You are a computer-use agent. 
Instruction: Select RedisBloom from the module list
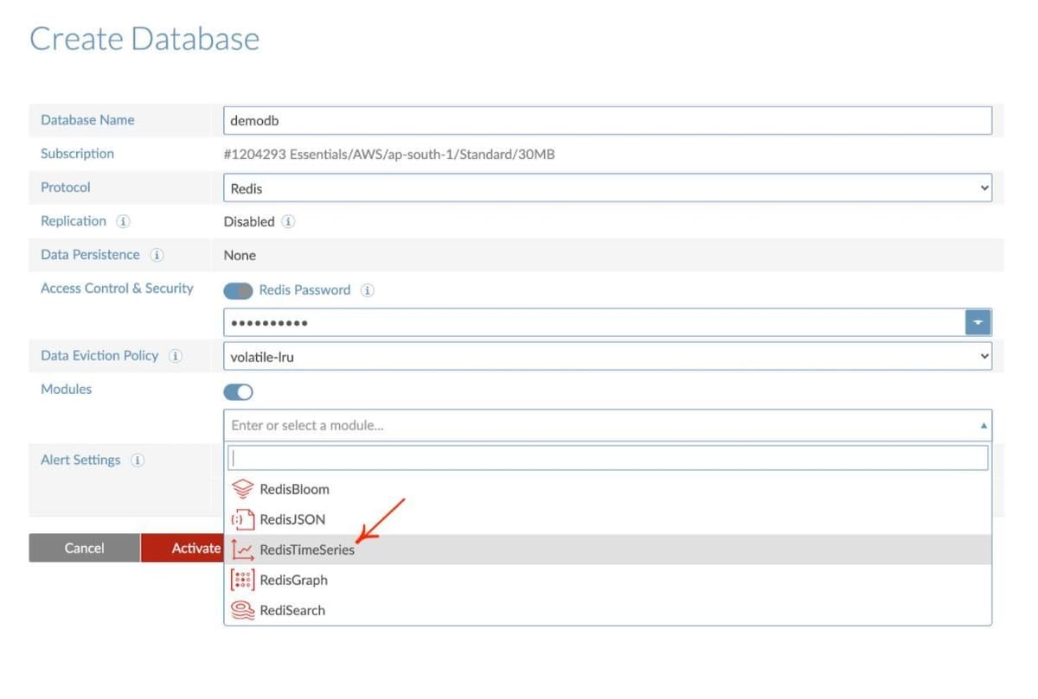(294, 488)
